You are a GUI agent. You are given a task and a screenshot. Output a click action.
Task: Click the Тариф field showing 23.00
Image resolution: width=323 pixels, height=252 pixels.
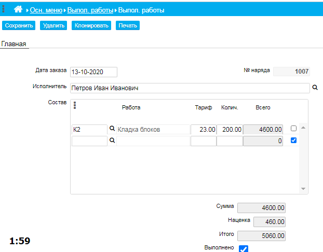203,129
